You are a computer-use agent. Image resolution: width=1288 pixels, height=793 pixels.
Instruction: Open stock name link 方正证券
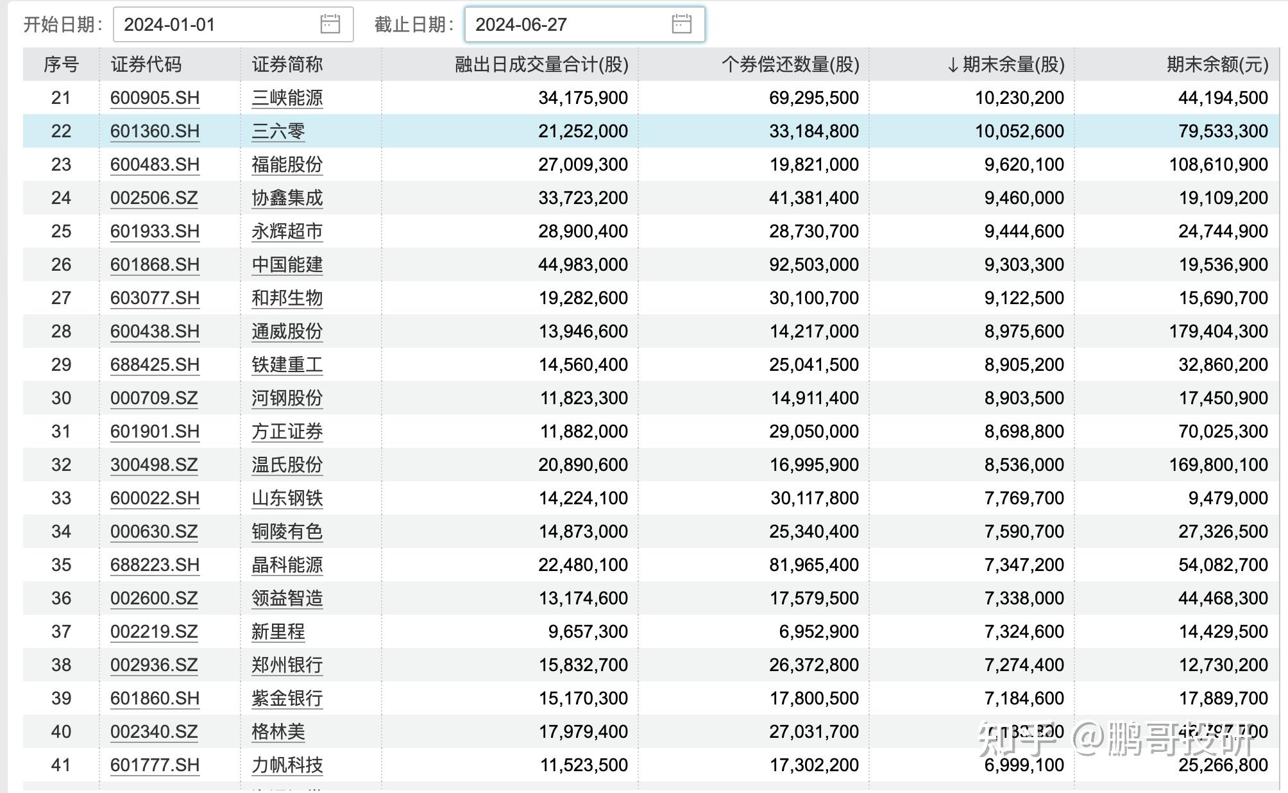[287, 431]
